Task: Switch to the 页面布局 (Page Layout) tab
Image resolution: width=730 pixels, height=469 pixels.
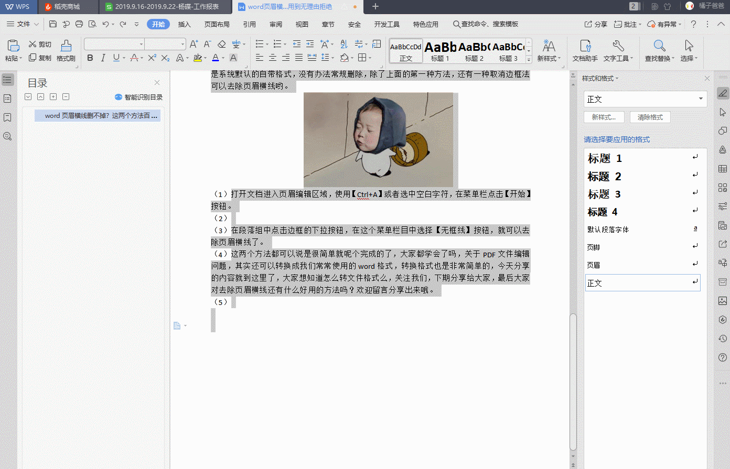Action: coord(217,24)
